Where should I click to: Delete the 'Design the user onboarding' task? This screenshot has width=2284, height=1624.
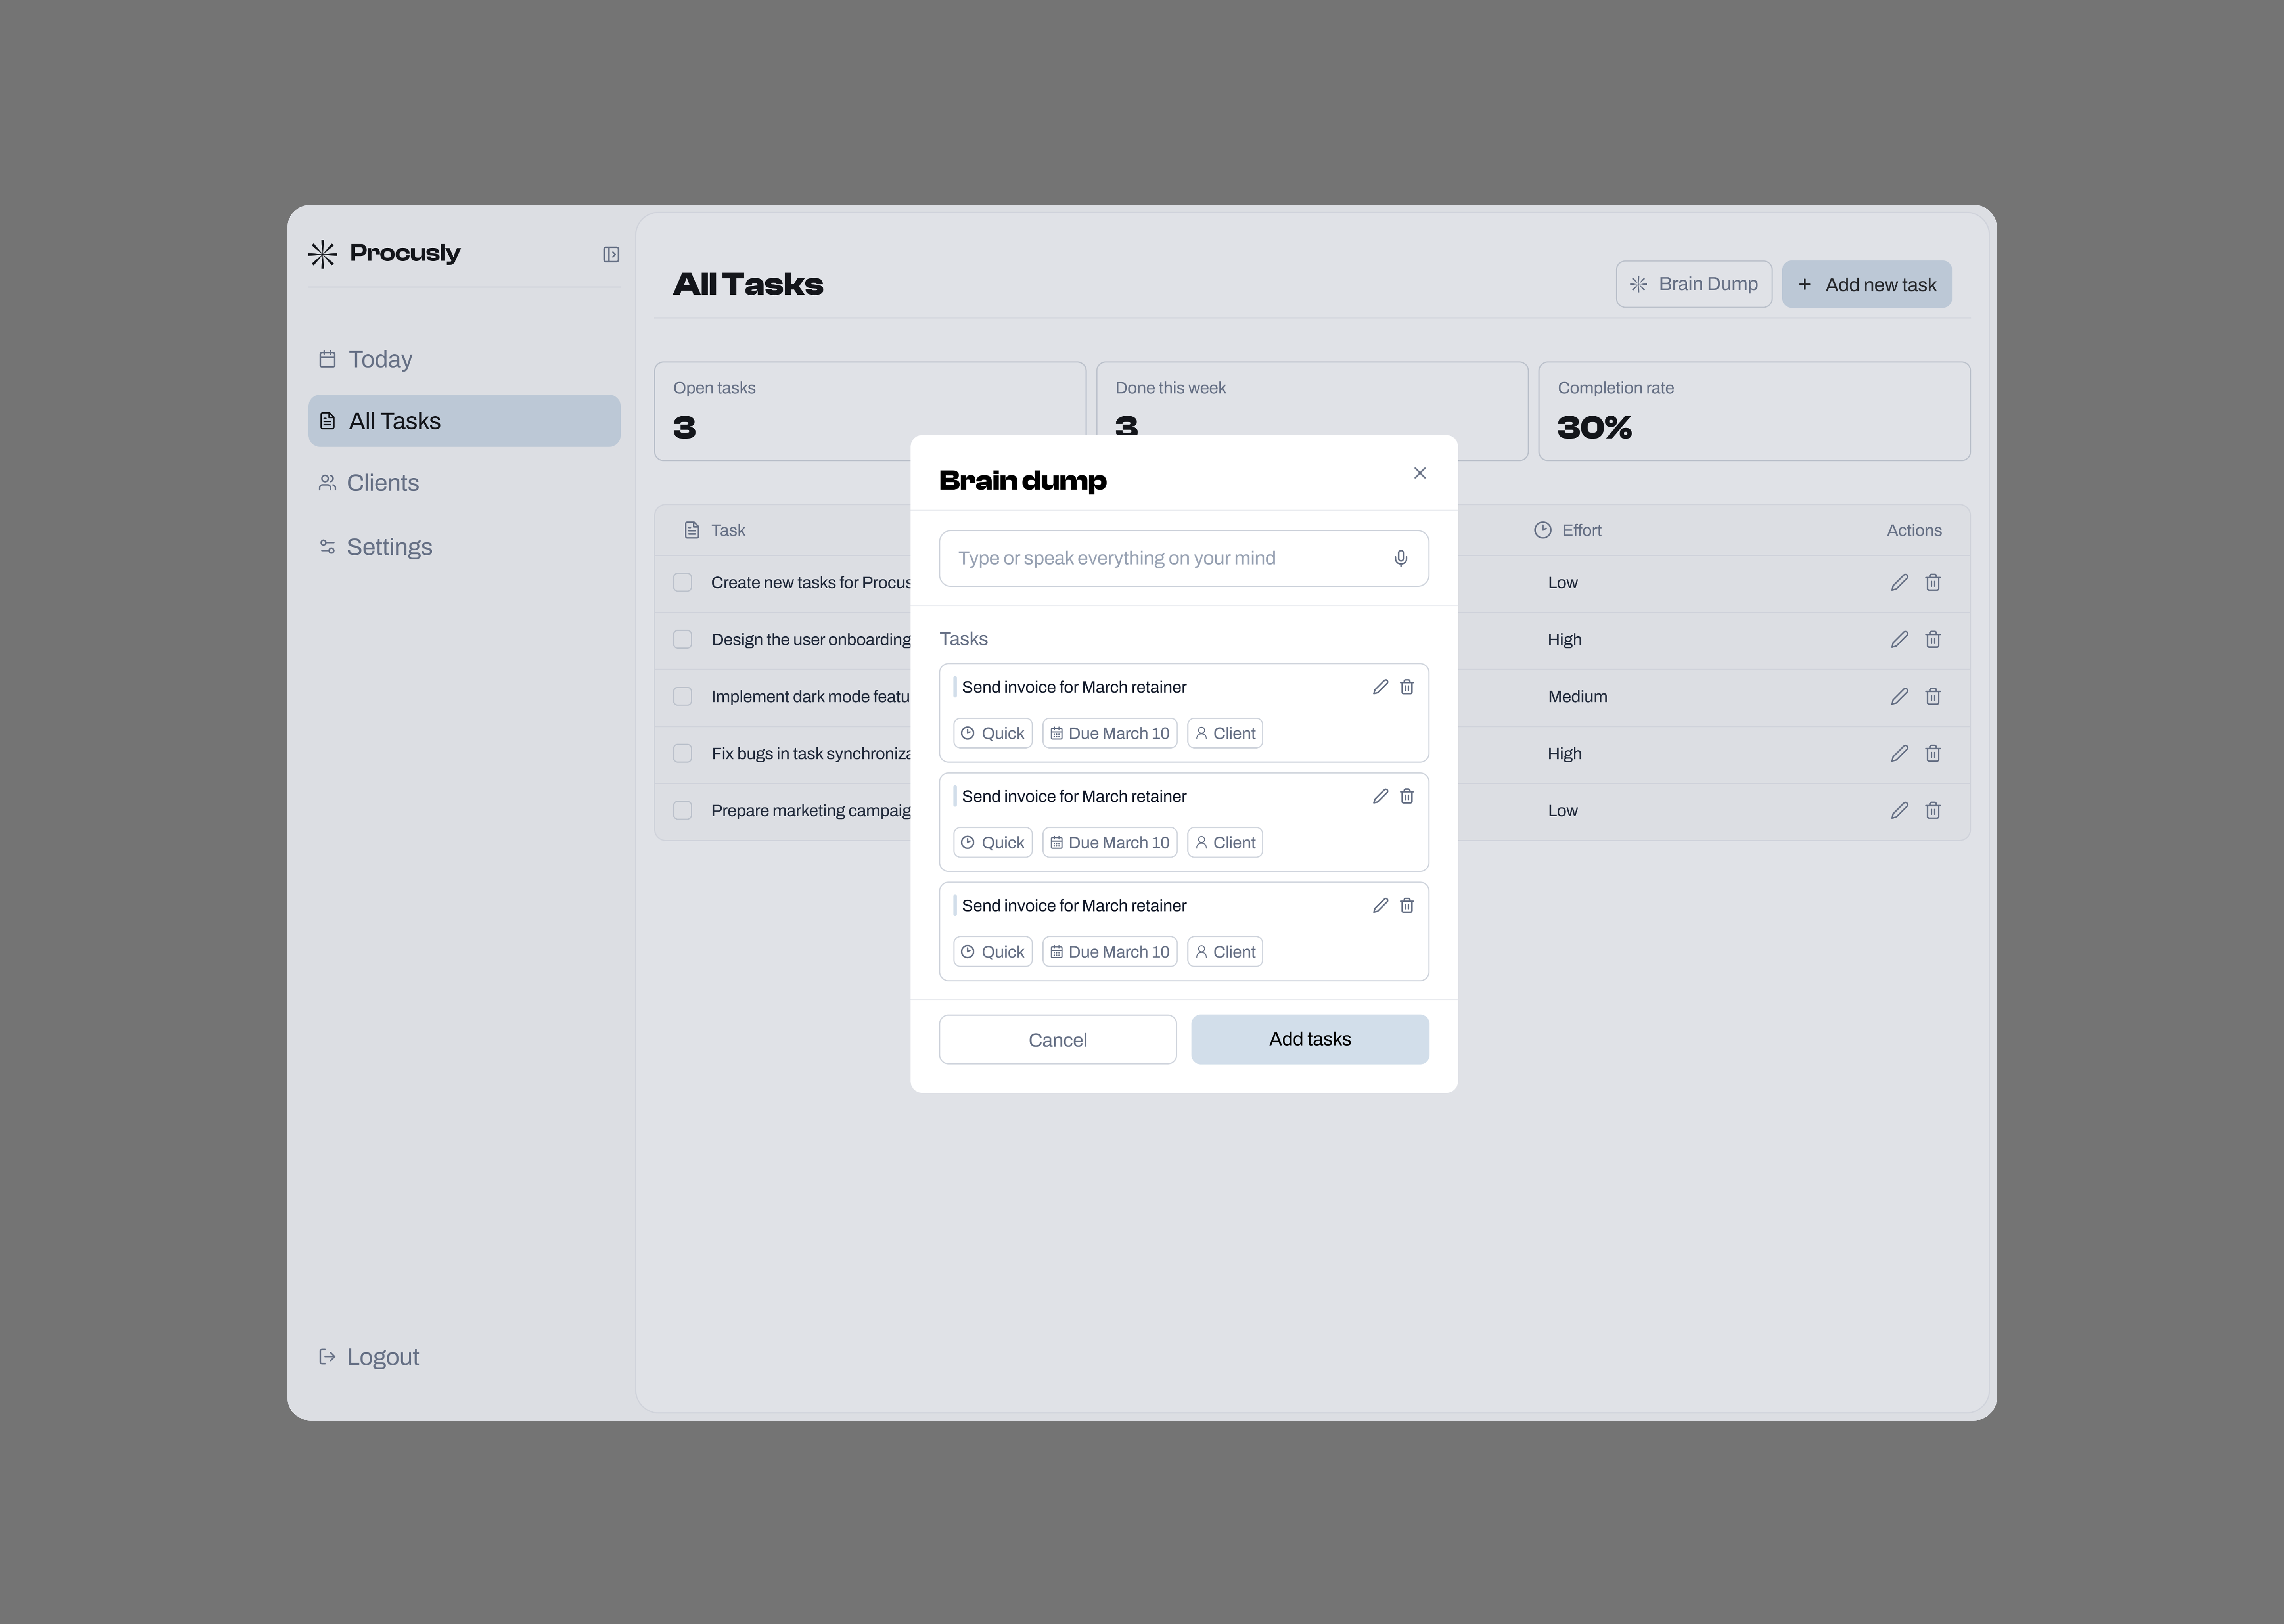click(1933, 639)
